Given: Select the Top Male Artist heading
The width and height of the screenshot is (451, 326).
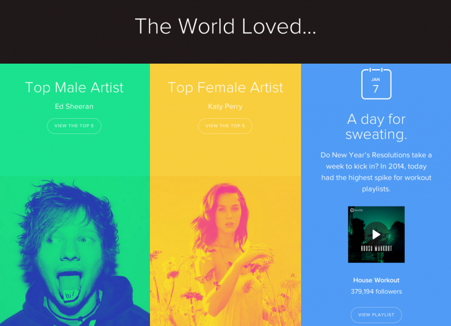Looking at the screenshot, I should coord(74,88).
